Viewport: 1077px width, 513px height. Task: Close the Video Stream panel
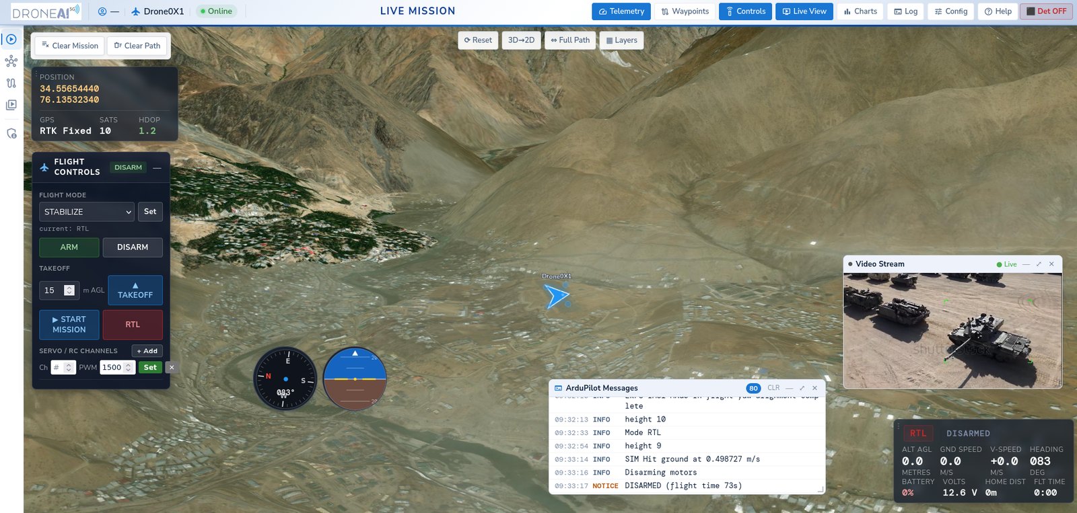1051,264
